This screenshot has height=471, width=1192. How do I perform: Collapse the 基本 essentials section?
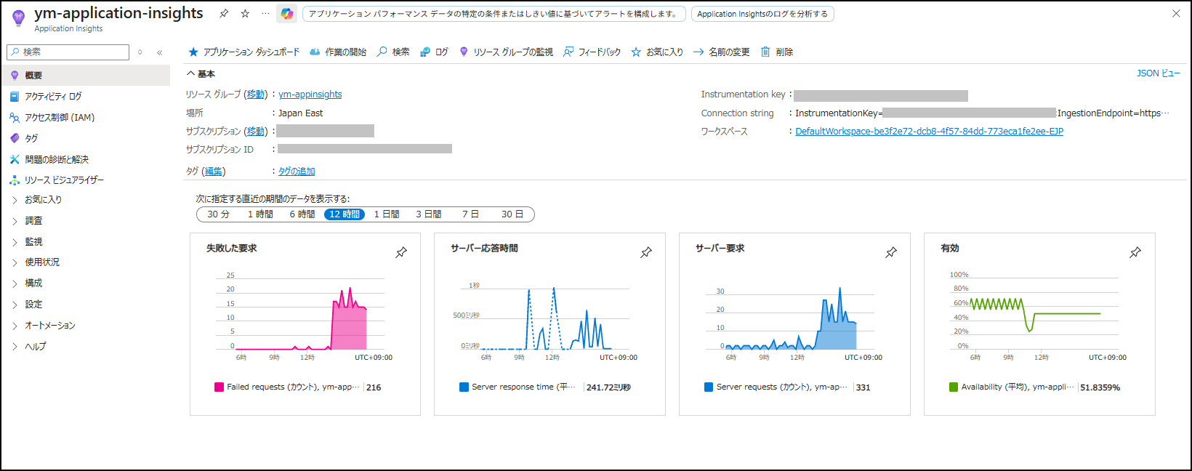tap(201, 74)
